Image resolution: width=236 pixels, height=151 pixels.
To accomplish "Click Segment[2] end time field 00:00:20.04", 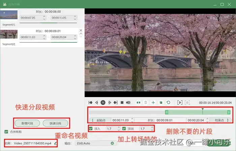I will pos(64,37).
